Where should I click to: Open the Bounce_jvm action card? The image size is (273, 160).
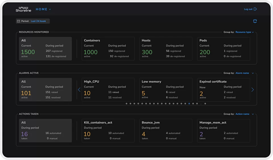pos(166,130)
